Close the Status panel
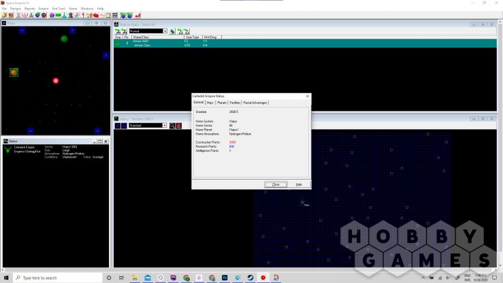Image resolution: width=503 pixels, height=283 pixels. pos(106,141)
